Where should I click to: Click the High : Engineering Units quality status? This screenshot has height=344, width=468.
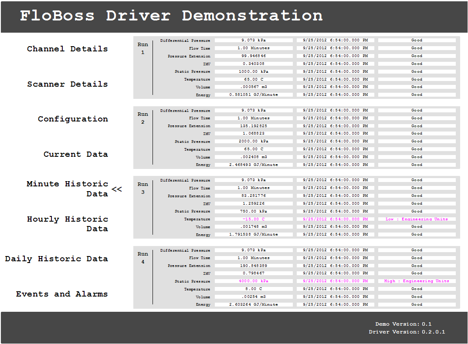click(x=417, y=281)
